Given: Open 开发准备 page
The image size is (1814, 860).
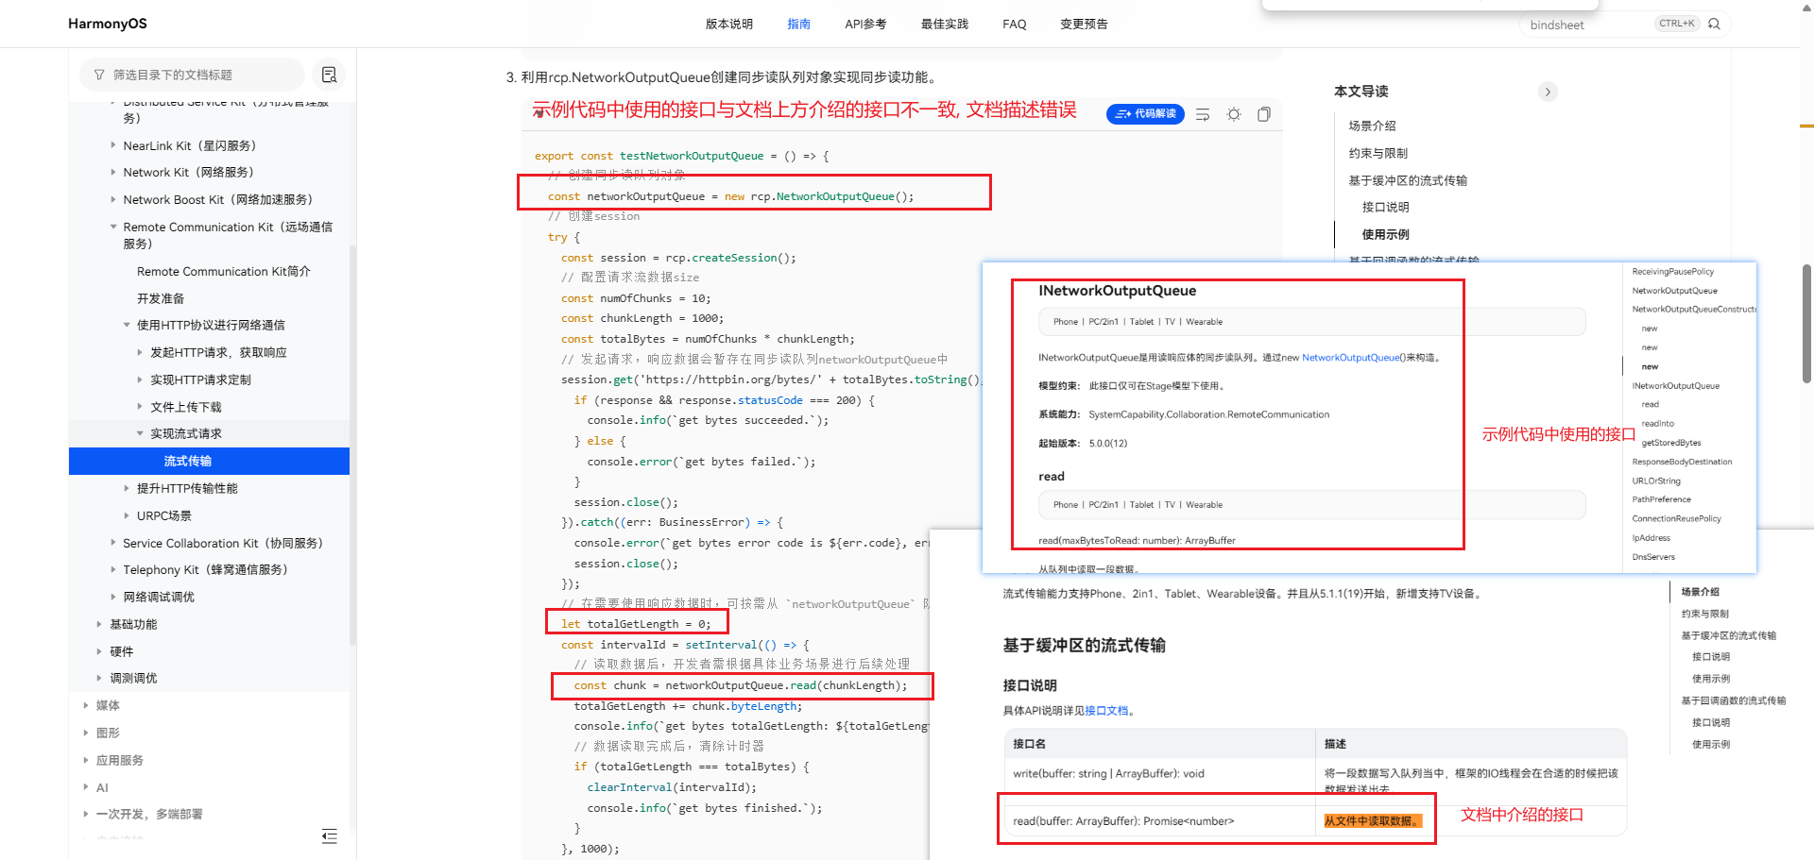Looking at the screenshot, I should point(161,298).
